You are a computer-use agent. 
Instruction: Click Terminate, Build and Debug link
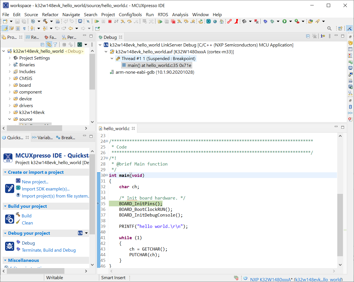coord(49,250)
